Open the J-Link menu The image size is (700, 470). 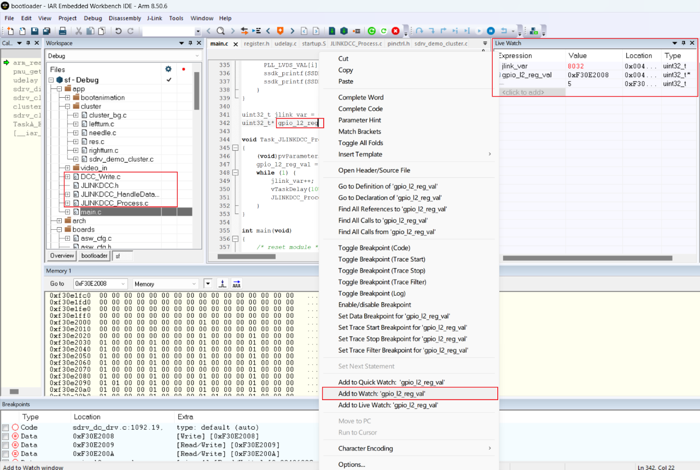coord(154,18)
